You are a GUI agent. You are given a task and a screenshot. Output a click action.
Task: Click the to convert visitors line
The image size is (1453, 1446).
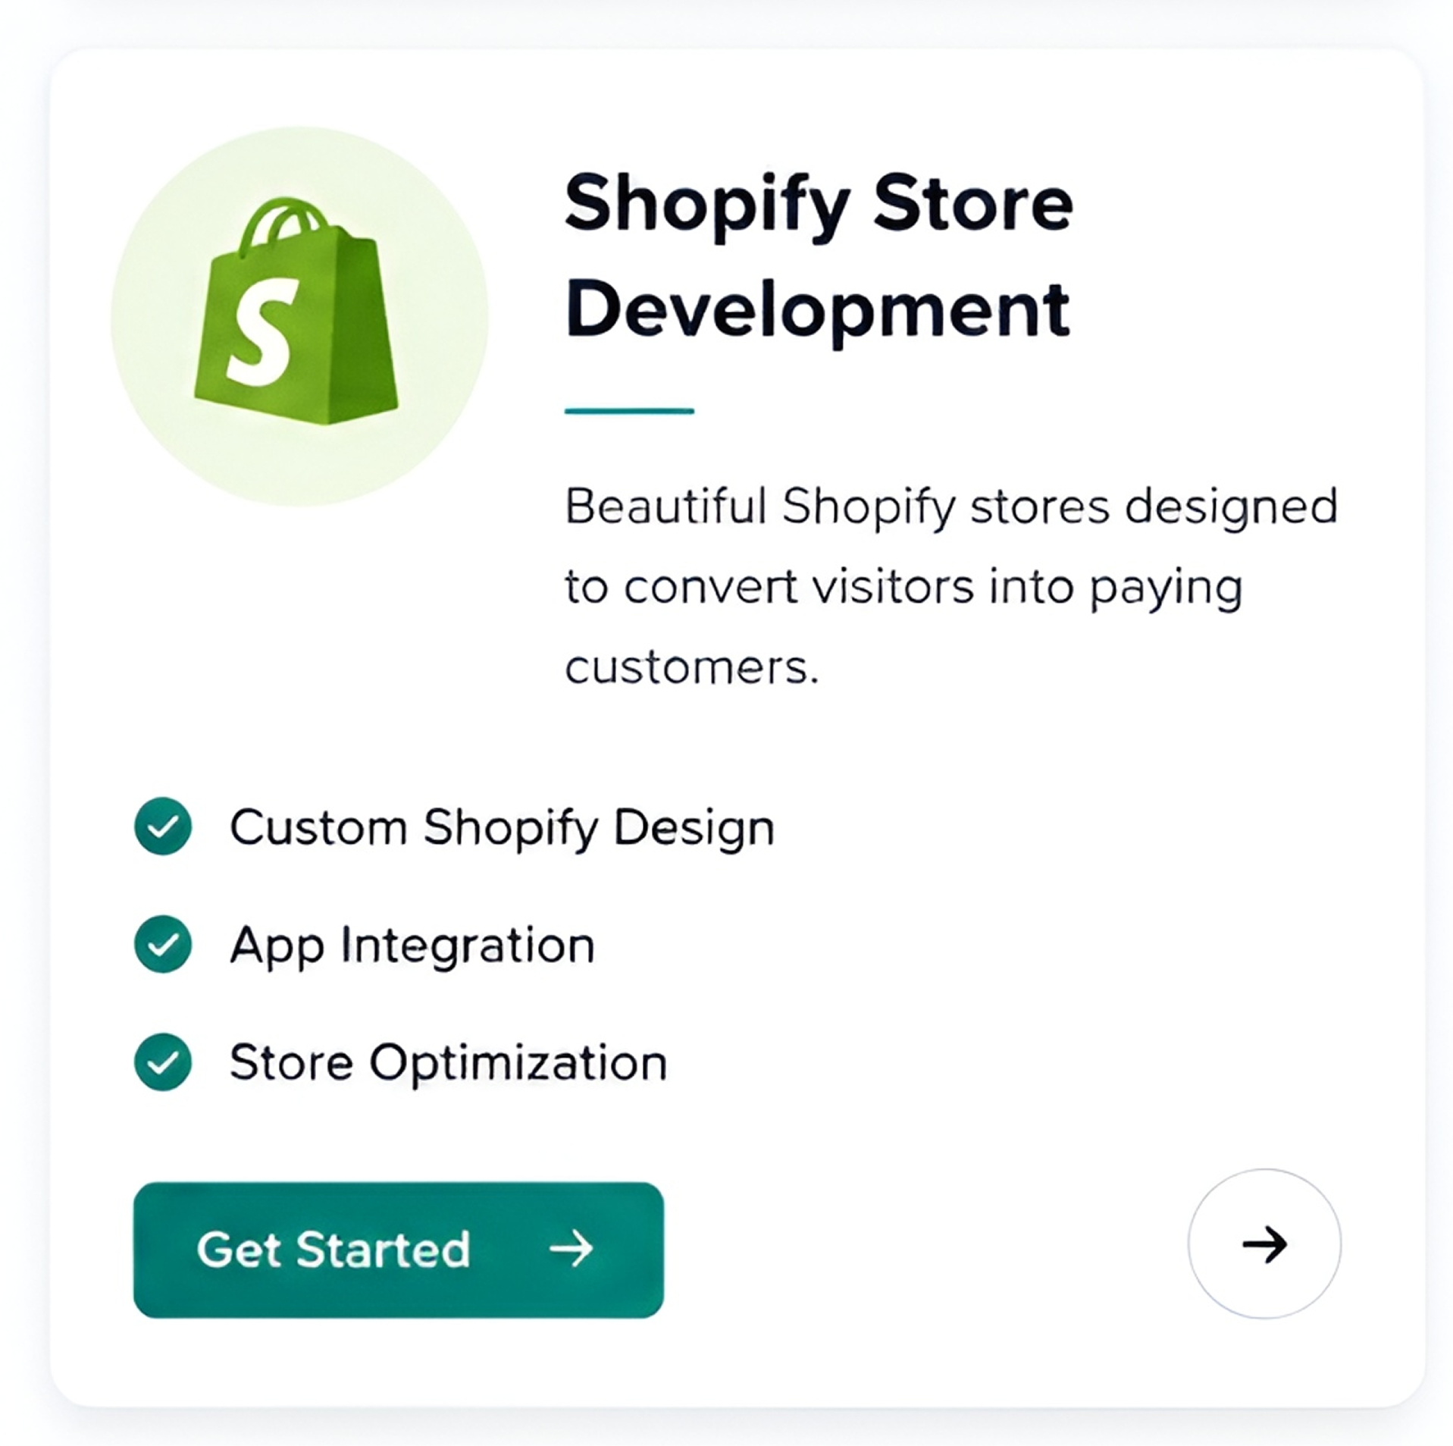pos(903,588)
